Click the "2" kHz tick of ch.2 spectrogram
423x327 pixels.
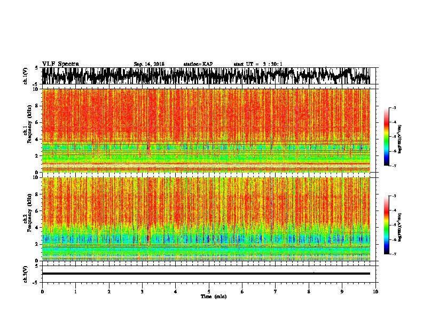(37, 244)
